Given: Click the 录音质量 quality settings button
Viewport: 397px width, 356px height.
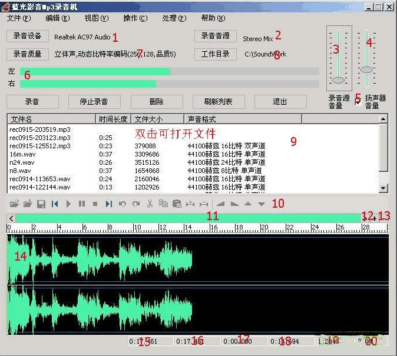Looking at the screenshot, I should 28,54.
